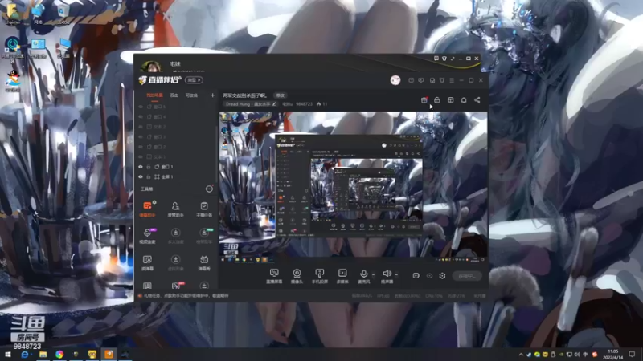Click the unlock padlock icon above the preview
The height and width of the screenshot is (361, 643).
pos(437,100)
